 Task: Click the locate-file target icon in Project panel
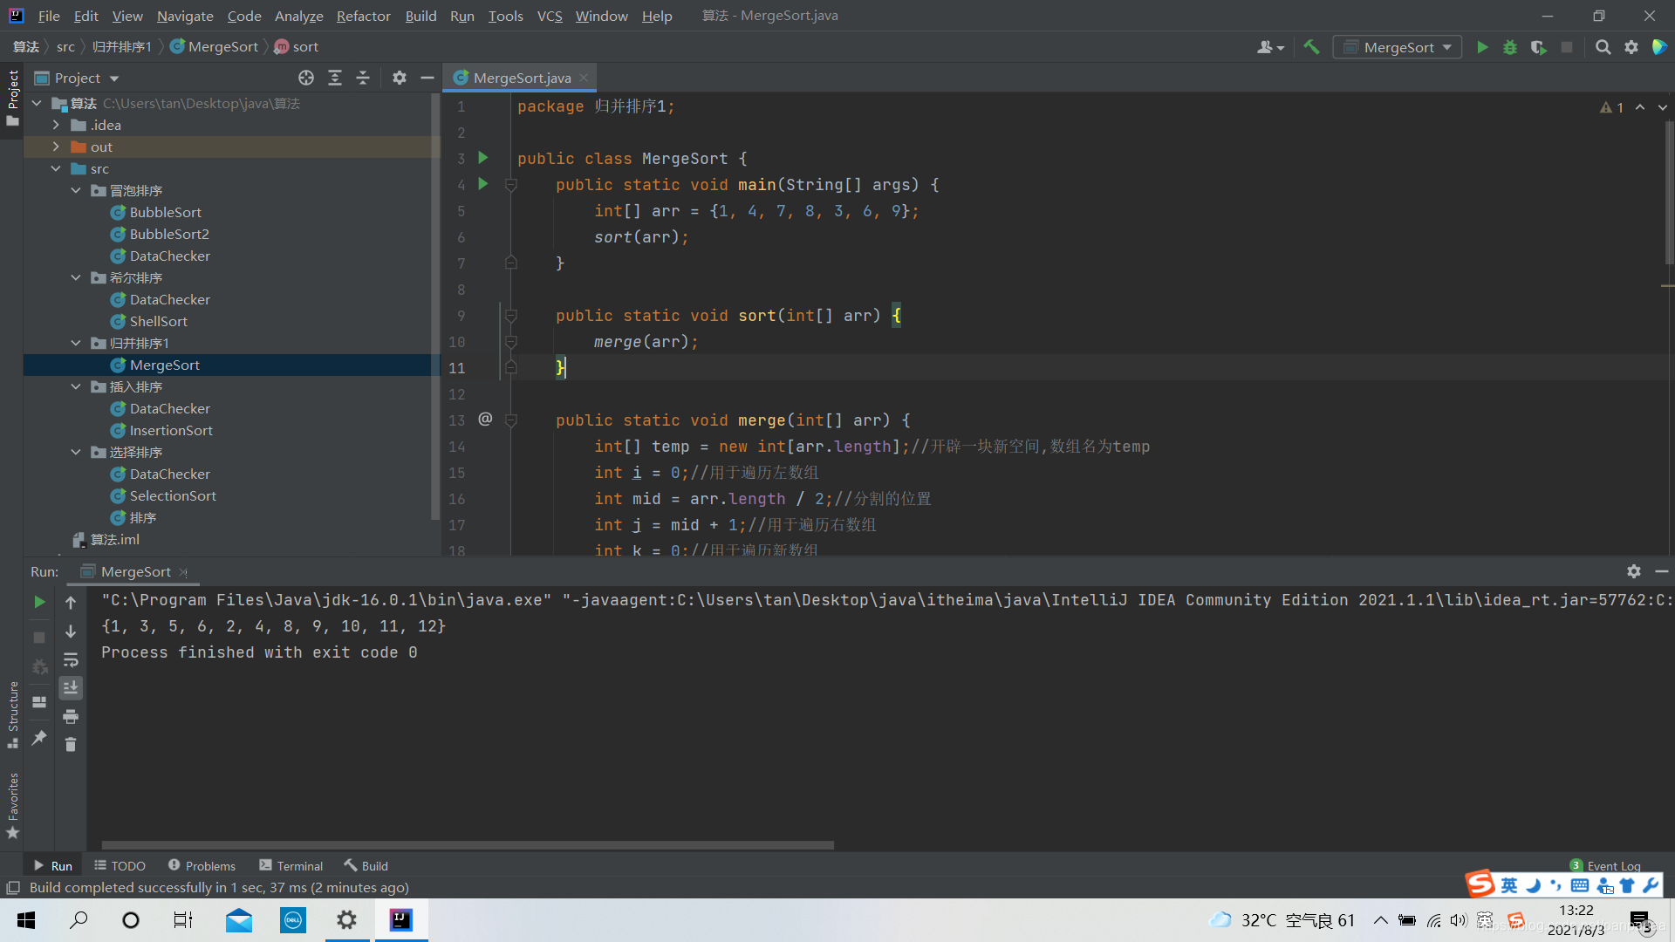306,78
